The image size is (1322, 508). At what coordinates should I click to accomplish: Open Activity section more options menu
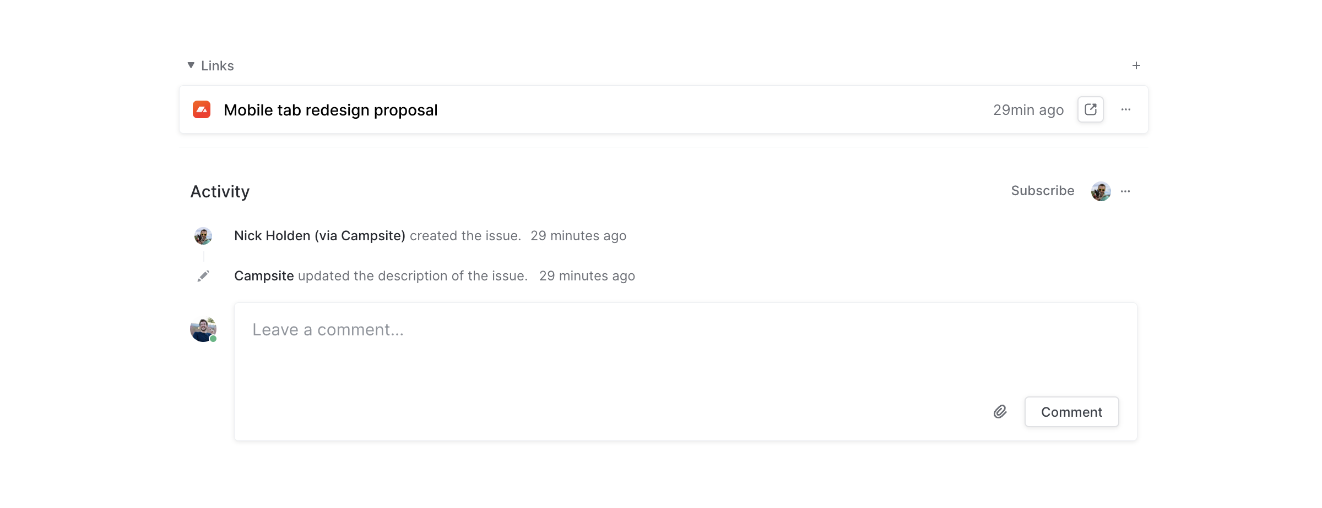[x=1125, y=191]
